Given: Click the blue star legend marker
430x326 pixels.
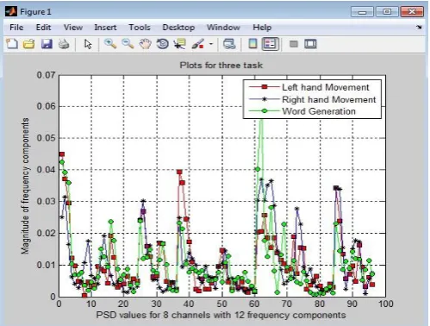Looking at the screenshot, I should (x=265, y=99).
